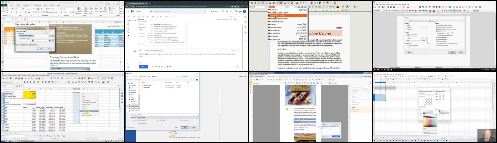497x143 pixels.
Task: Click Wrap Text in Excel ribbon
Action: [x=50, y=9]
